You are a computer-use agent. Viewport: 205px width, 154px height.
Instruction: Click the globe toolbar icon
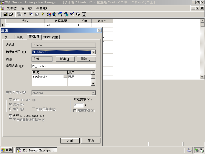[x=54, y=14]
